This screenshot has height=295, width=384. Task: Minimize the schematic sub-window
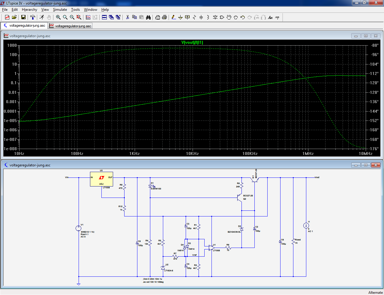356,165
